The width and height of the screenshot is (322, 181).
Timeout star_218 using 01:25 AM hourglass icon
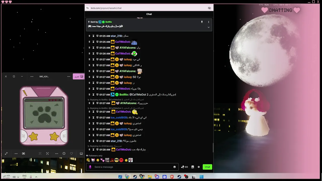point(93,36)
